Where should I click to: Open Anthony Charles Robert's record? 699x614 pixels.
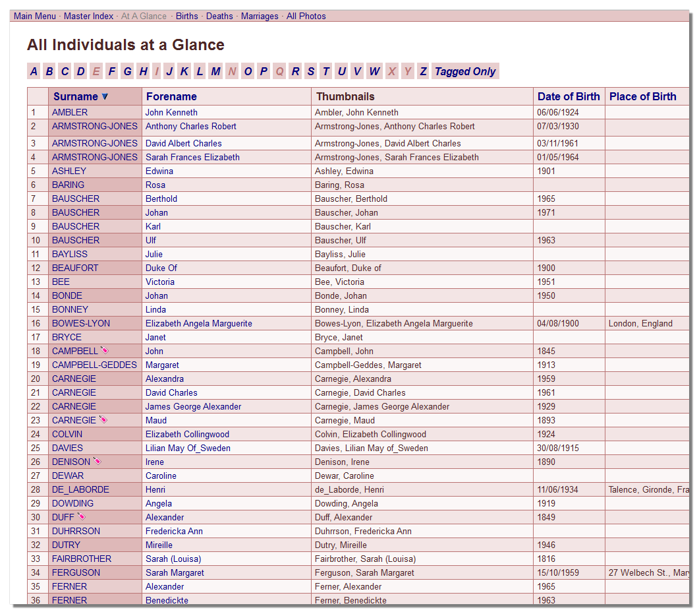point(191,126)
